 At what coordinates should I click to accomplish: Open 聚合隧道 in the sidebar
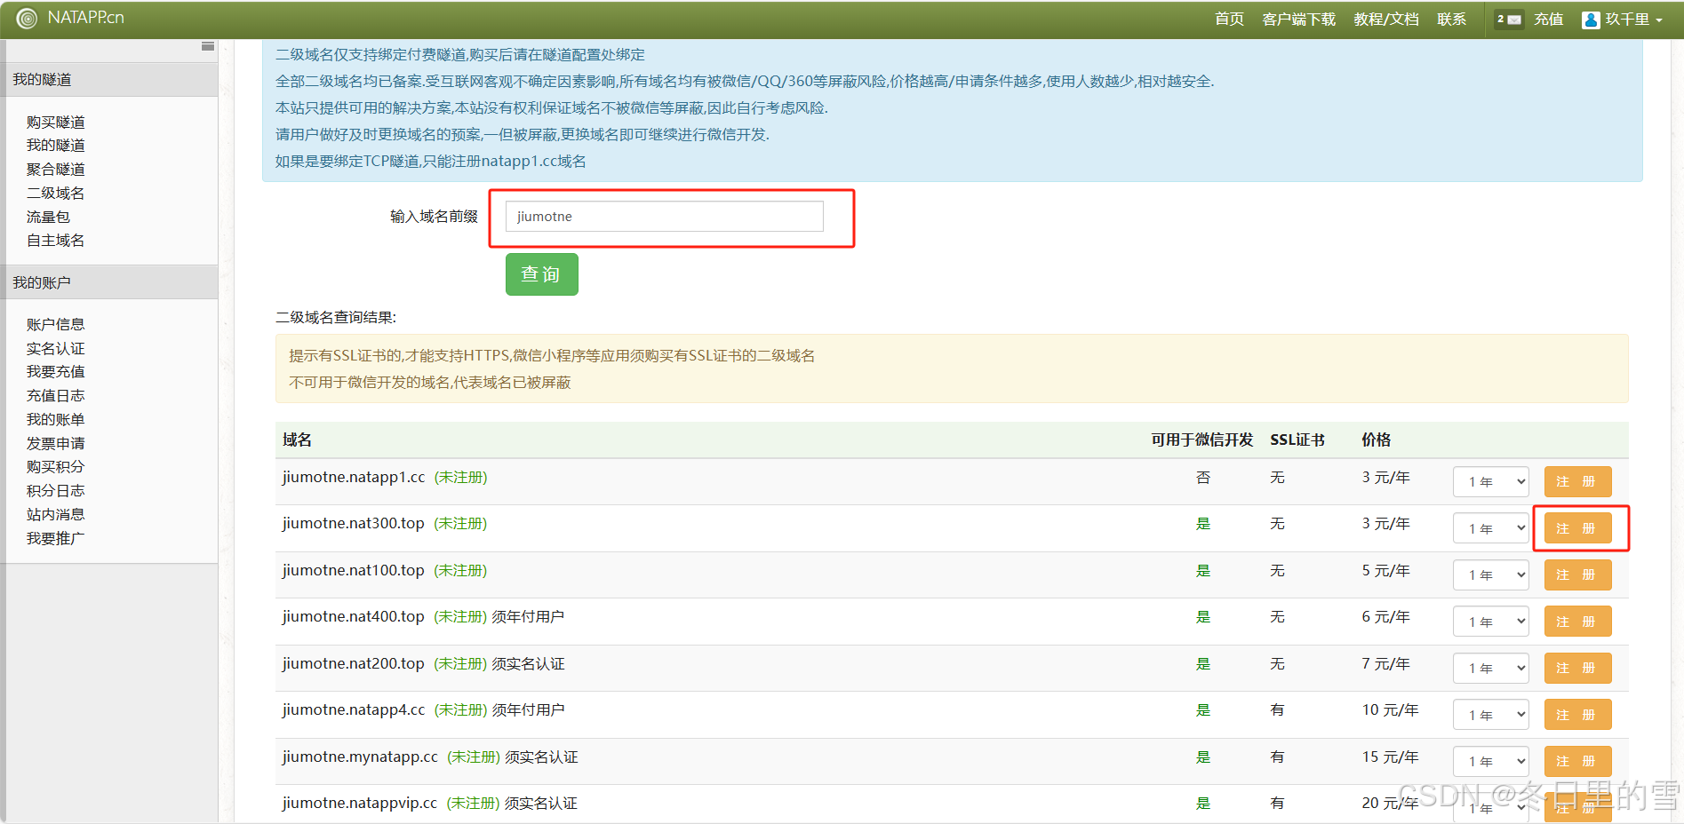(x=56, y=170)
